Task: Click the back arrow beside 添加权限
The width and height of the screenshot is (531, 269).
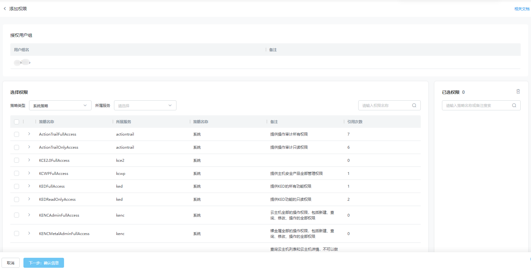Action: click(x=5, y=9)
